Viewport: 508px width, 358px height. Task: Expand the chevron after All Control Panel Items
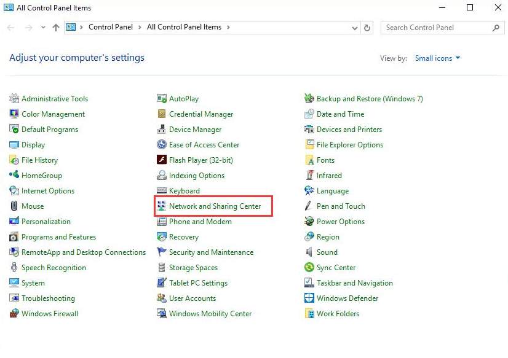click(x=228, y=28)
